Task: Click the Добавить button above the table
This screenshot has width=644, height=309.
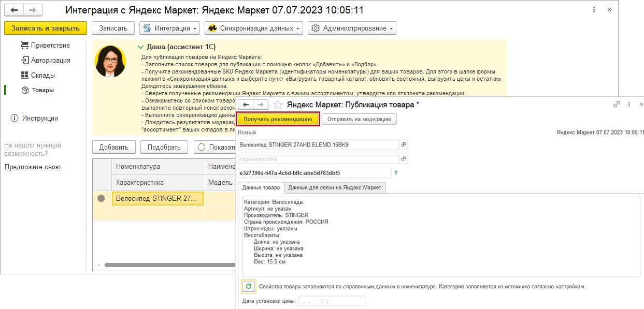Action: 114,147
